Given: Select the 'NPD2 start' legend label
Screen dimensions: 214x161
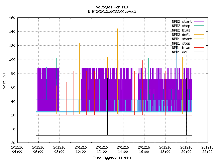Looking at the screenshot, I should pyautogui.click(x=182, y=21).
